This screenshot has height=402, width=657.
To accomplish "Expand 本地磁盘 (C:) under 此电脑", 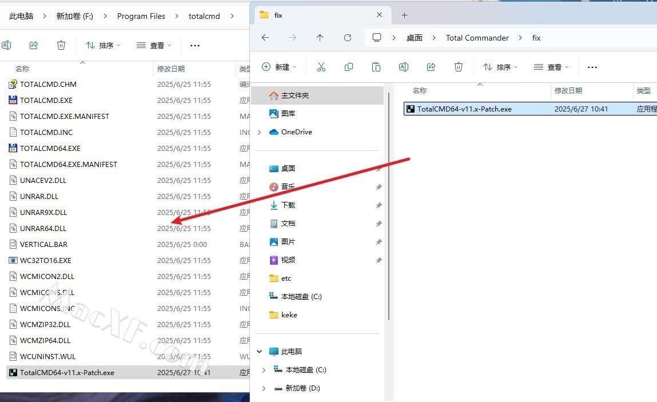I will click(264, 370).
